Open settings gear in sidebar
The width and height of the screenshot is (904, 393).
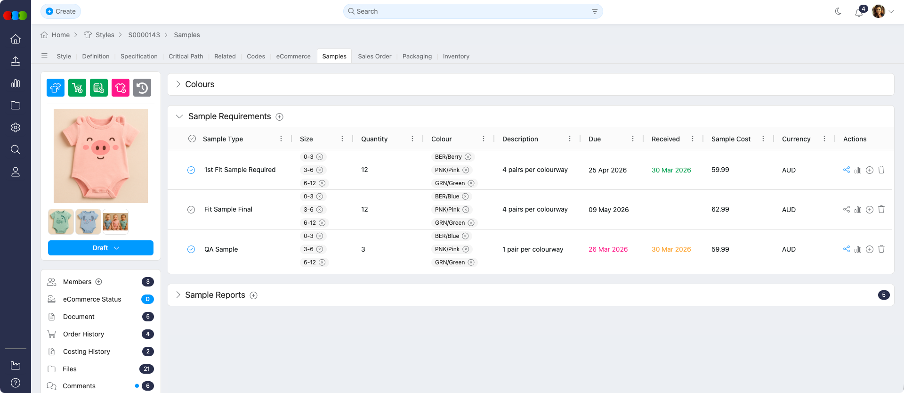[x=16, y=128]
